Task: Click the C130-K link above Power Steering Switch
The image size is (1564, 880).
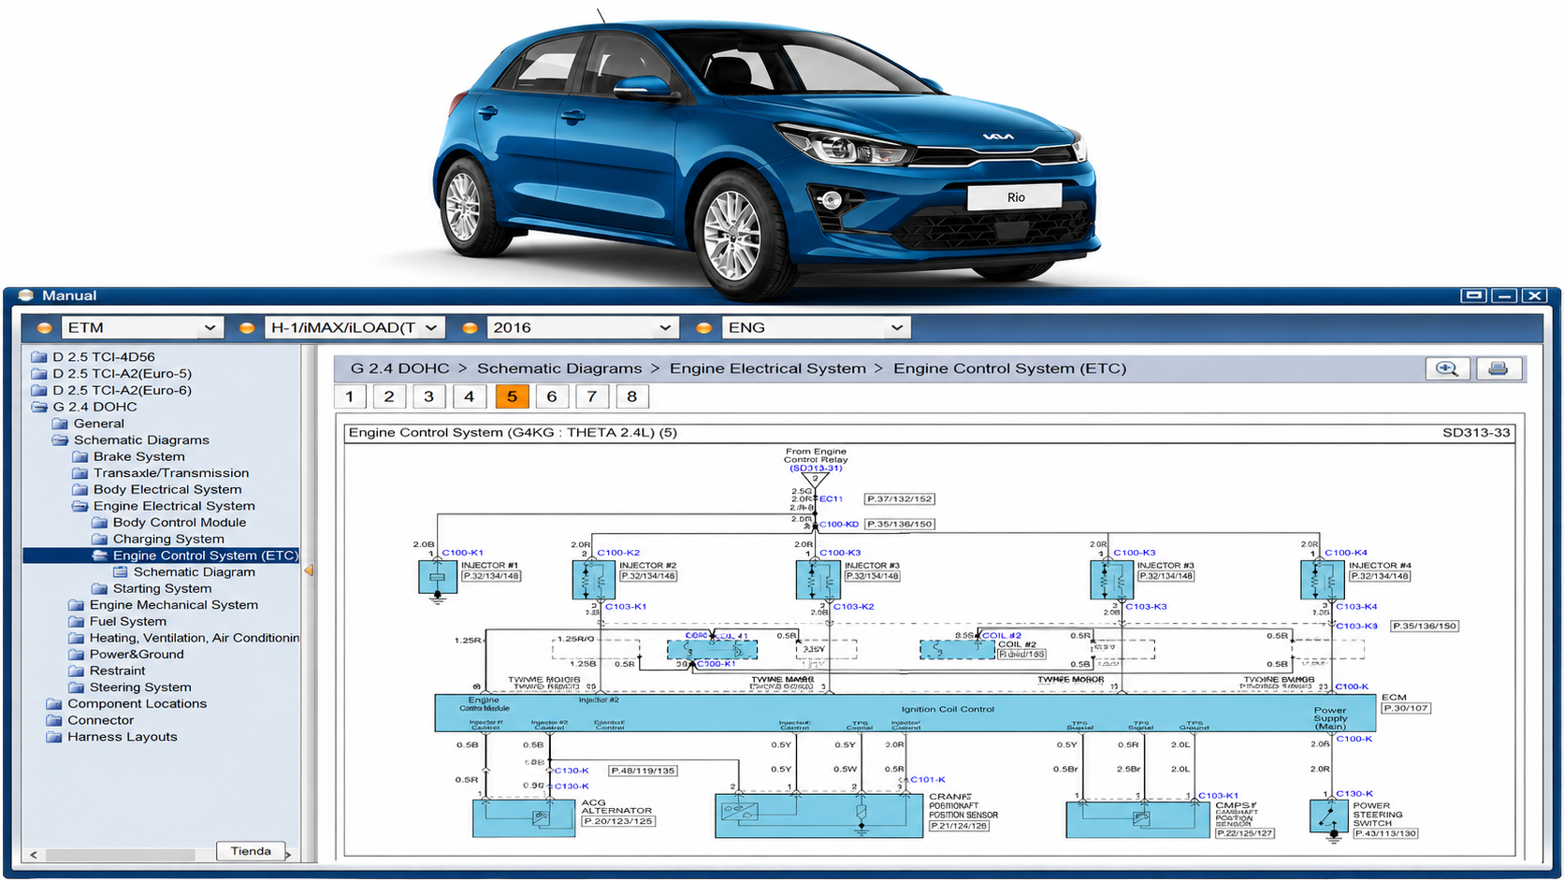Action: [x=1354, y=794]
